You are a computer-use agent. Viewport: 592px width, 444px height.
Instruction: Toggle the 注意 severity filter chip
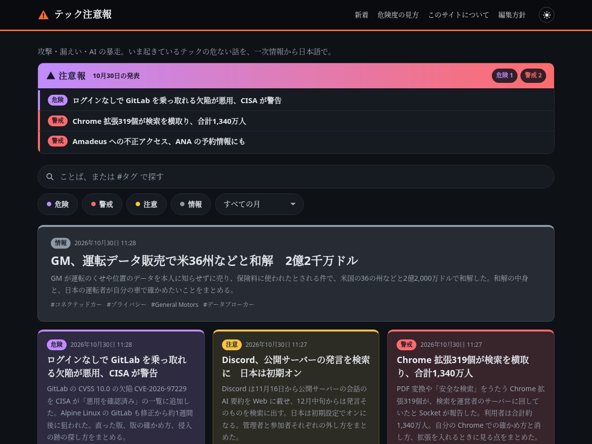[x=147, y=204]
